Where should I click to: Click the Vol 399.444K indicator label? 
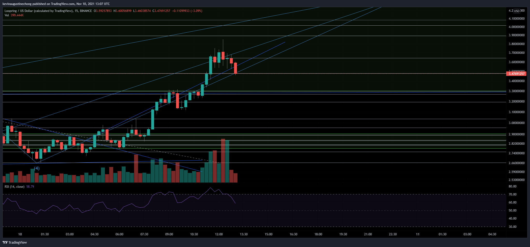click(14, 15)
